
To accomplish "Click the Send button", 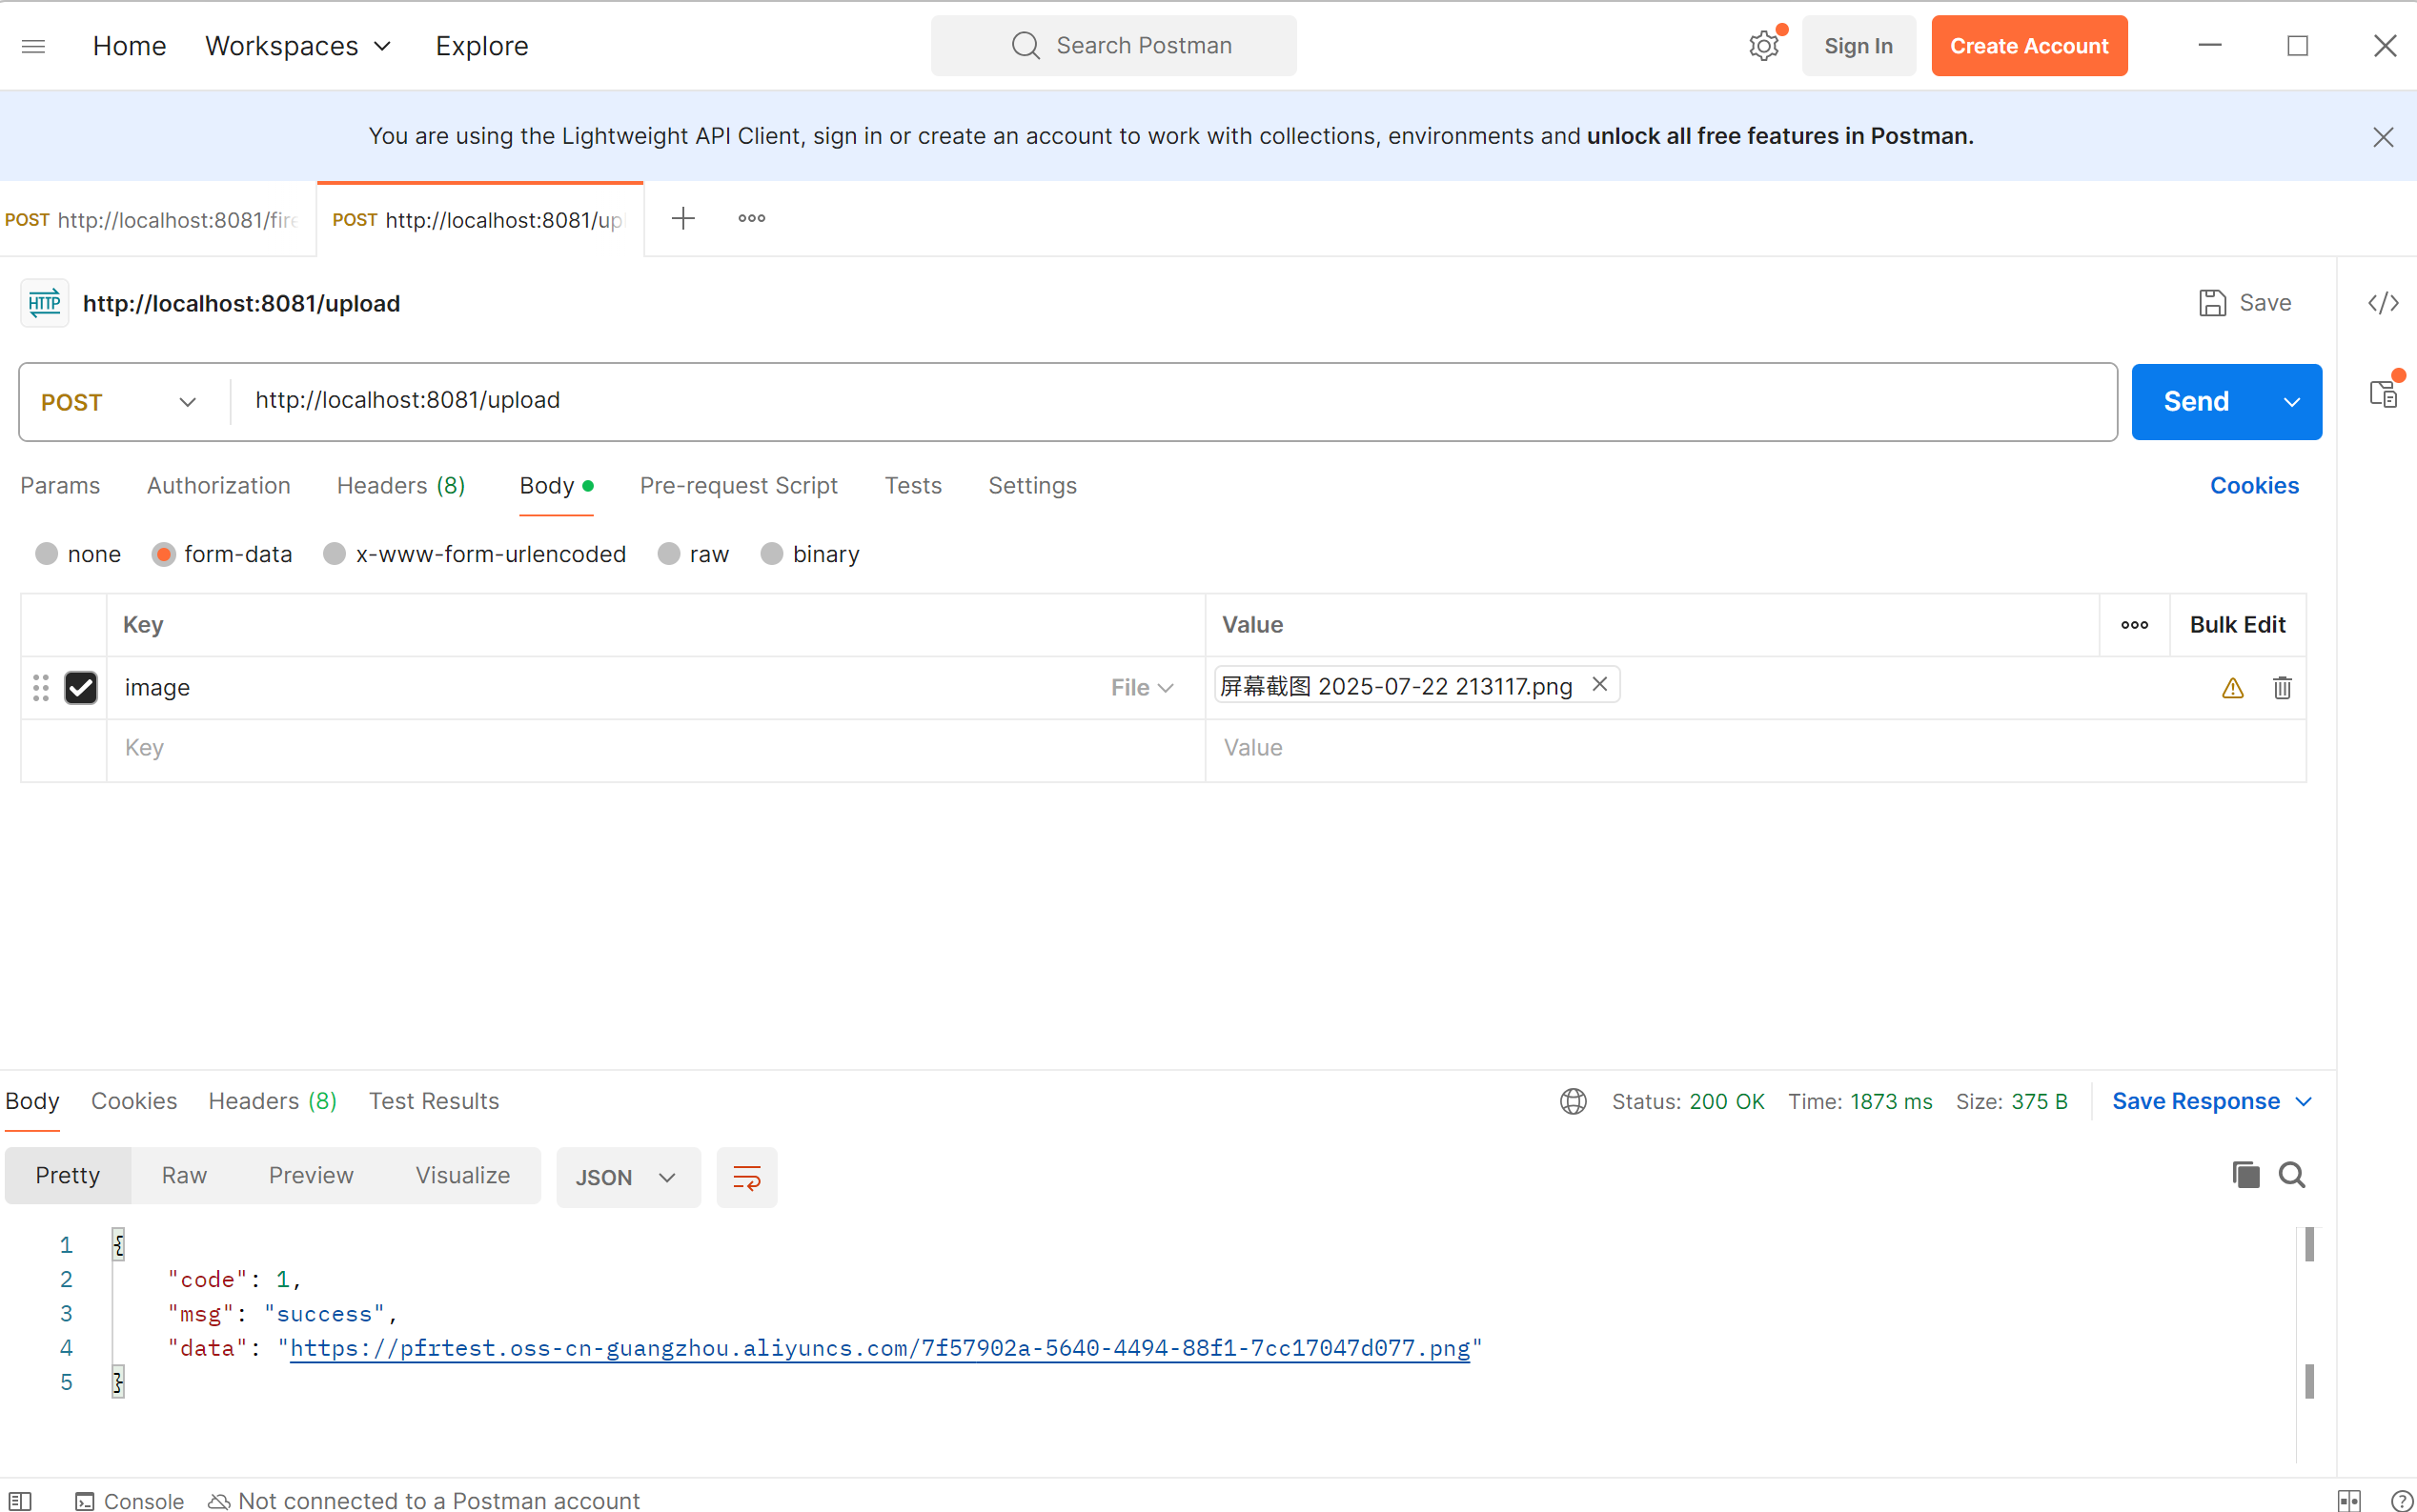I will (2196, 402).
